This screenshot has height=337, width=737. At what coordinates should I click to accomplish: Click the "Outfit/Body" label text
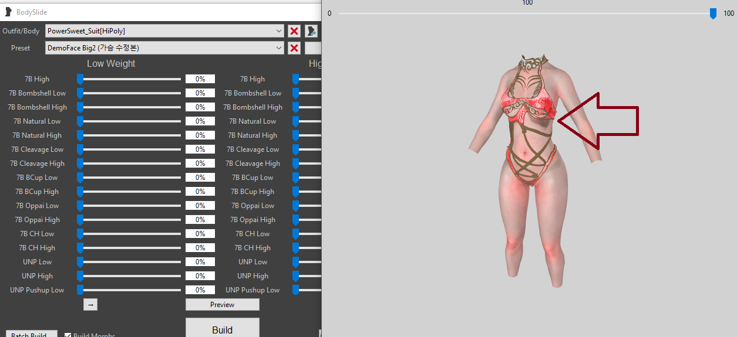pyautogui.click(x=21, y=31)
